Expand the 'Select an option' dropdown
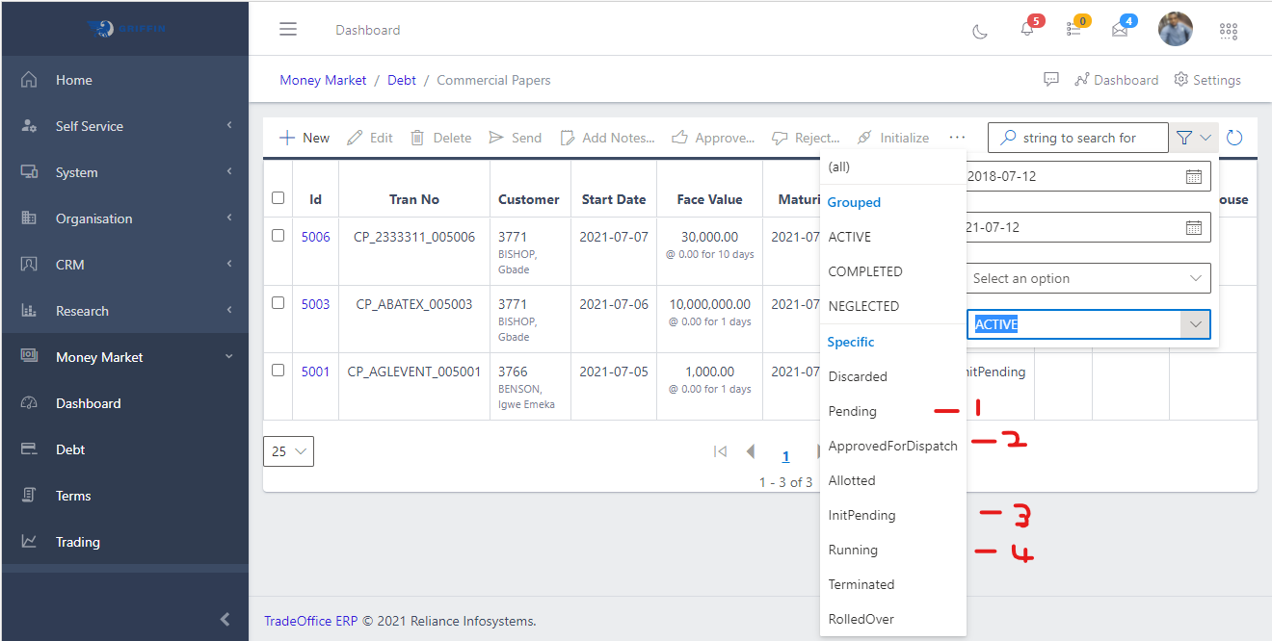This screenshot has height=641, width=1272. click(x=1088, y=278)
